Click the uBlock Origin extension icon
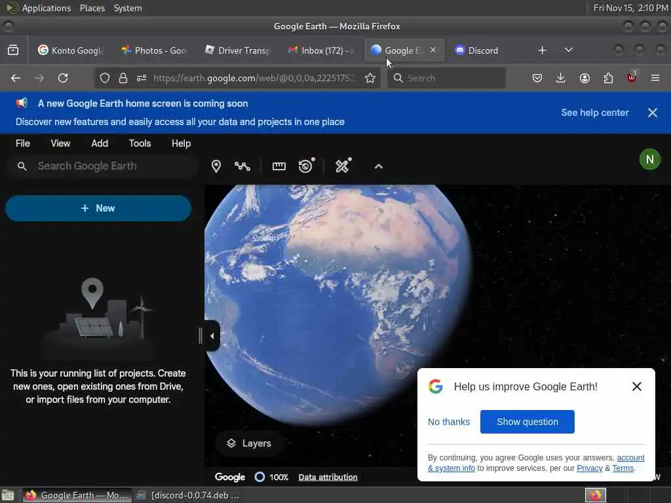The image size is (671, 503). click(632, 77)
